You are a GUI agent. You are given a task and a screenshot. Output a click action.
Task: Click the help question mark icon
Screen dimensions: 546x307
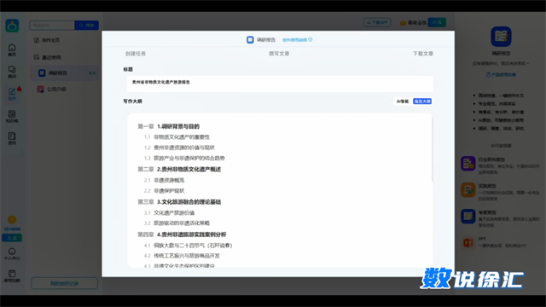coord(311,40)
